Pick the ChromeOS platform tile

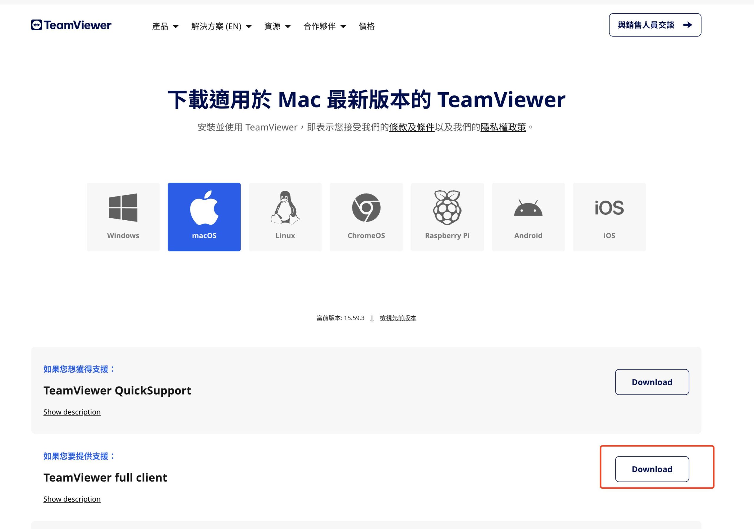[x=366, y=217]
